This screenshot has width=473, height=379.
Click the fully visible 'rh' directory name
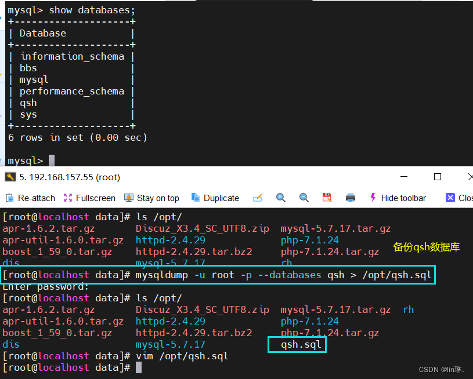coord(409,309)
